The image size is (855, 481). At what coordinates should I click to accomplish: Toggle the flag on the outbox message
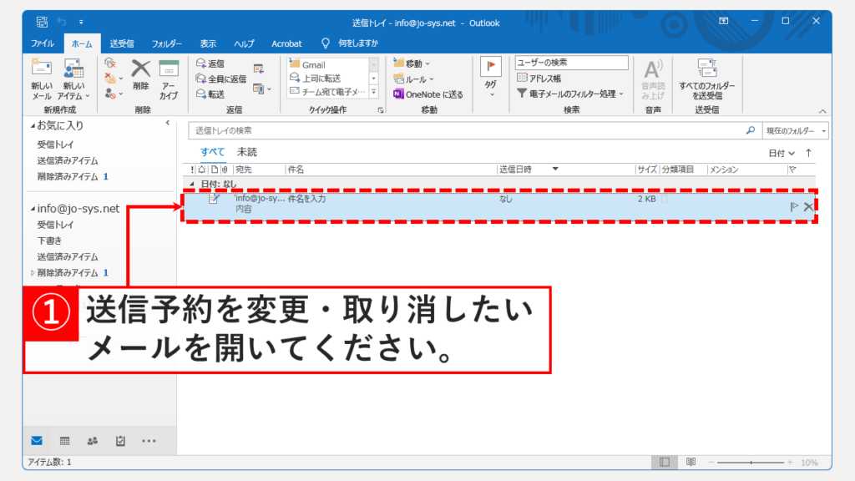click(x=794, y=206)
